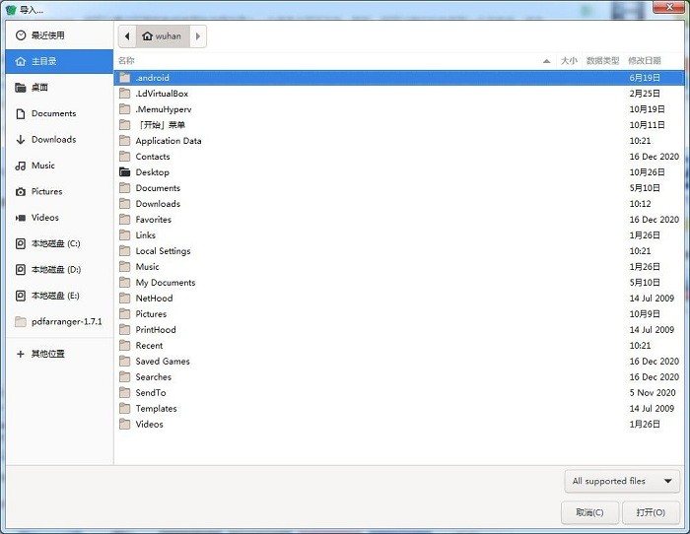690x534 pixels.
Task: Open 本地磁盘 (D:) drive
Action: click(55, 269)
